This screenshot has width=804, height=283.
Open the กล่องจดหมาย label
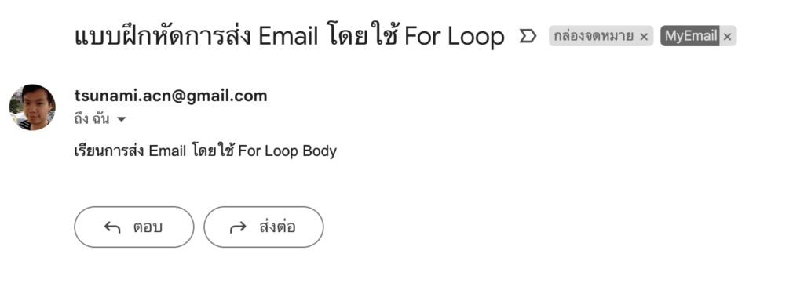pyautogui.click(x=594, y=36)
